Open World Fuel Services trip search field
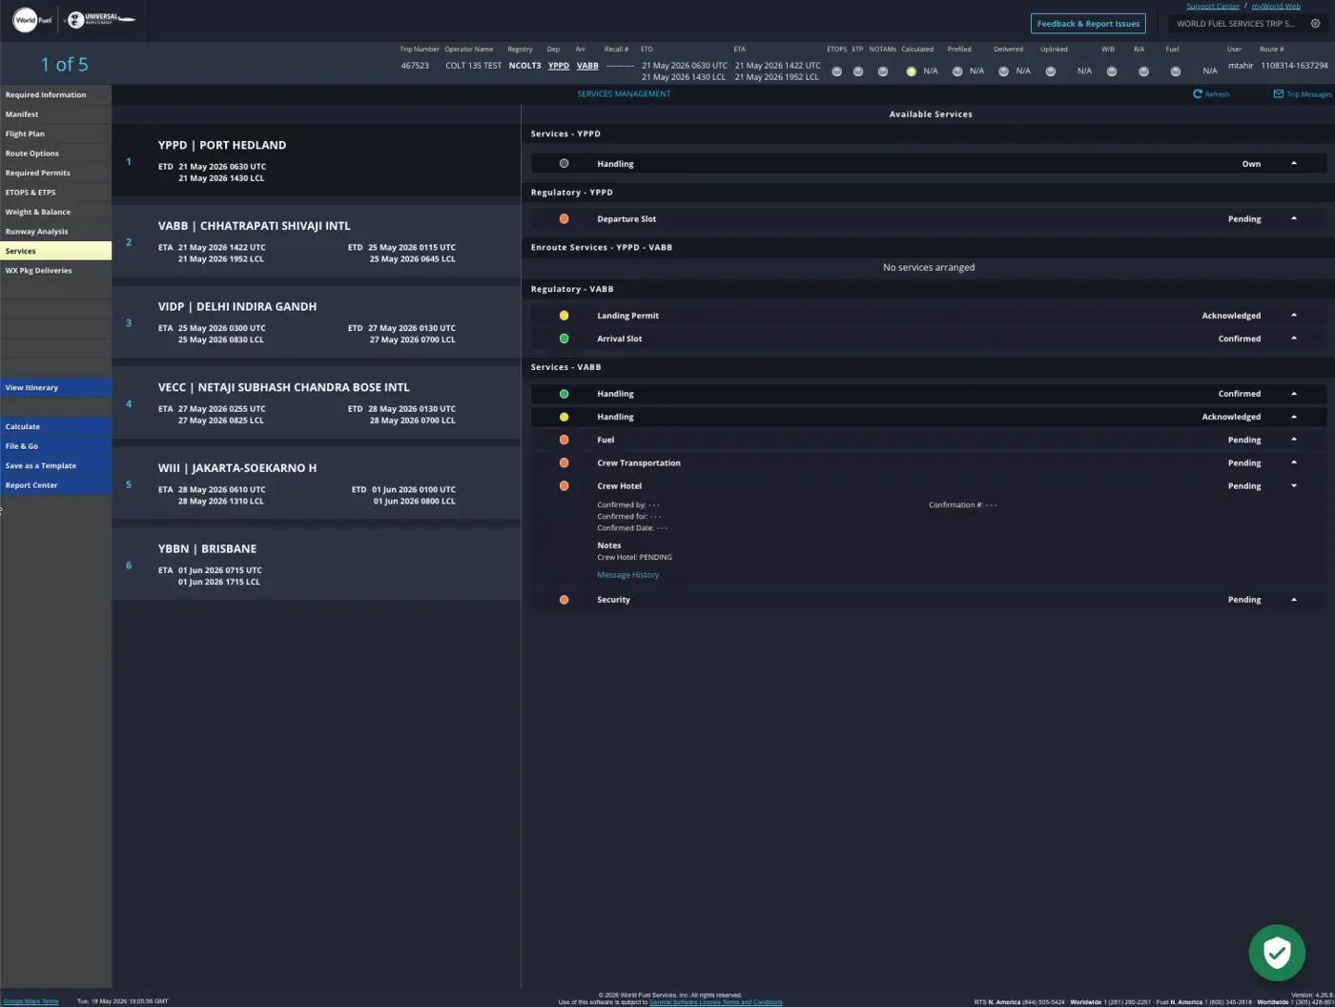The width and height of the screenshot is (1335, 1007). 1236,24
